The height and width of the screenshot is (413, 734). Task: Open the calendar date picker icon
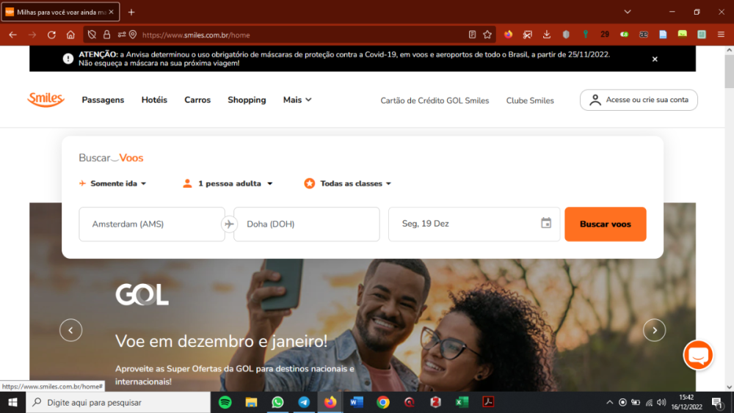coord(546,223)
